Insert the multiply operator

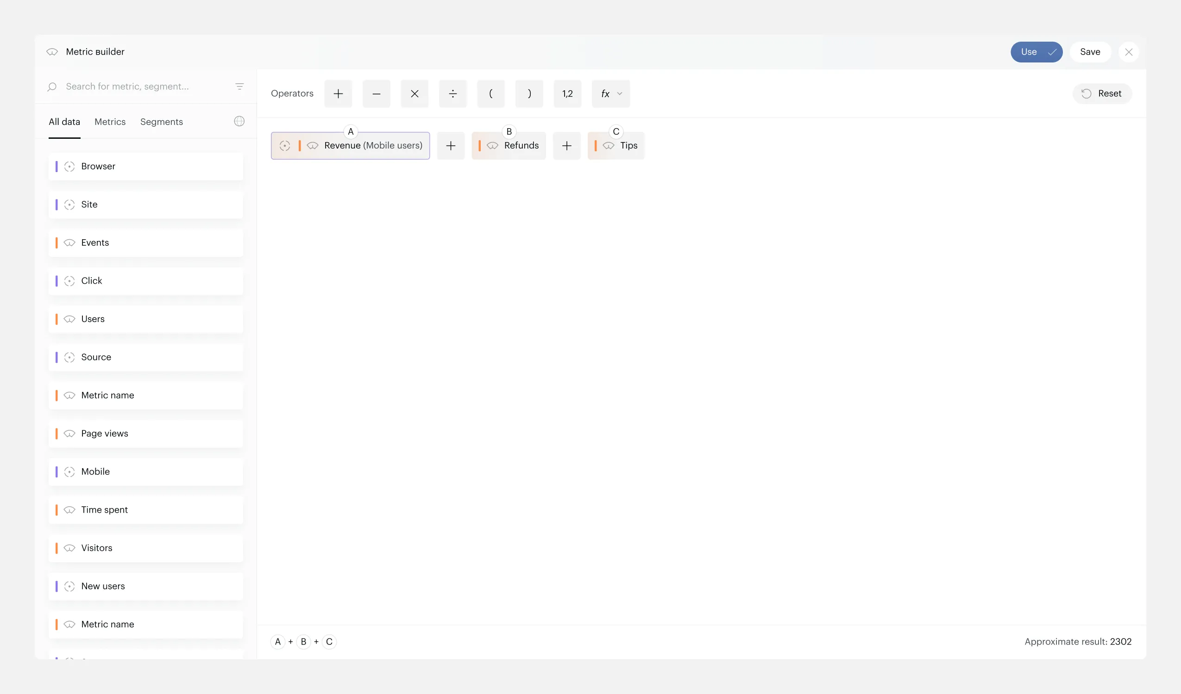click(415, 93)
